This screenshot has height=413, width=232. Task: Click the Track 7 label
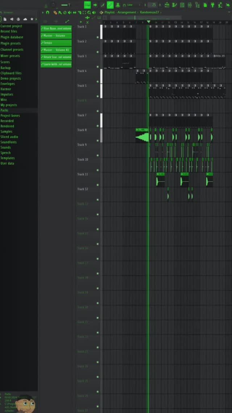pyautogui.click(x=81, y=115)
